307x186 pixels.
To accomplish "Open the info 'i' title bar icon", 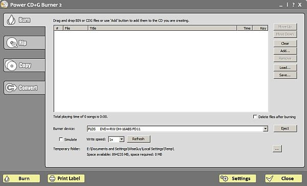I will (287, 5).
